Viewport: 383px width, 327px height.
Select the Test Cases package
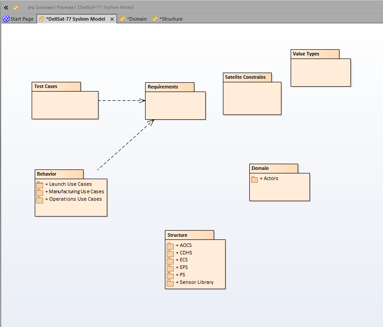pyautogui.click(x=65, y=101)
